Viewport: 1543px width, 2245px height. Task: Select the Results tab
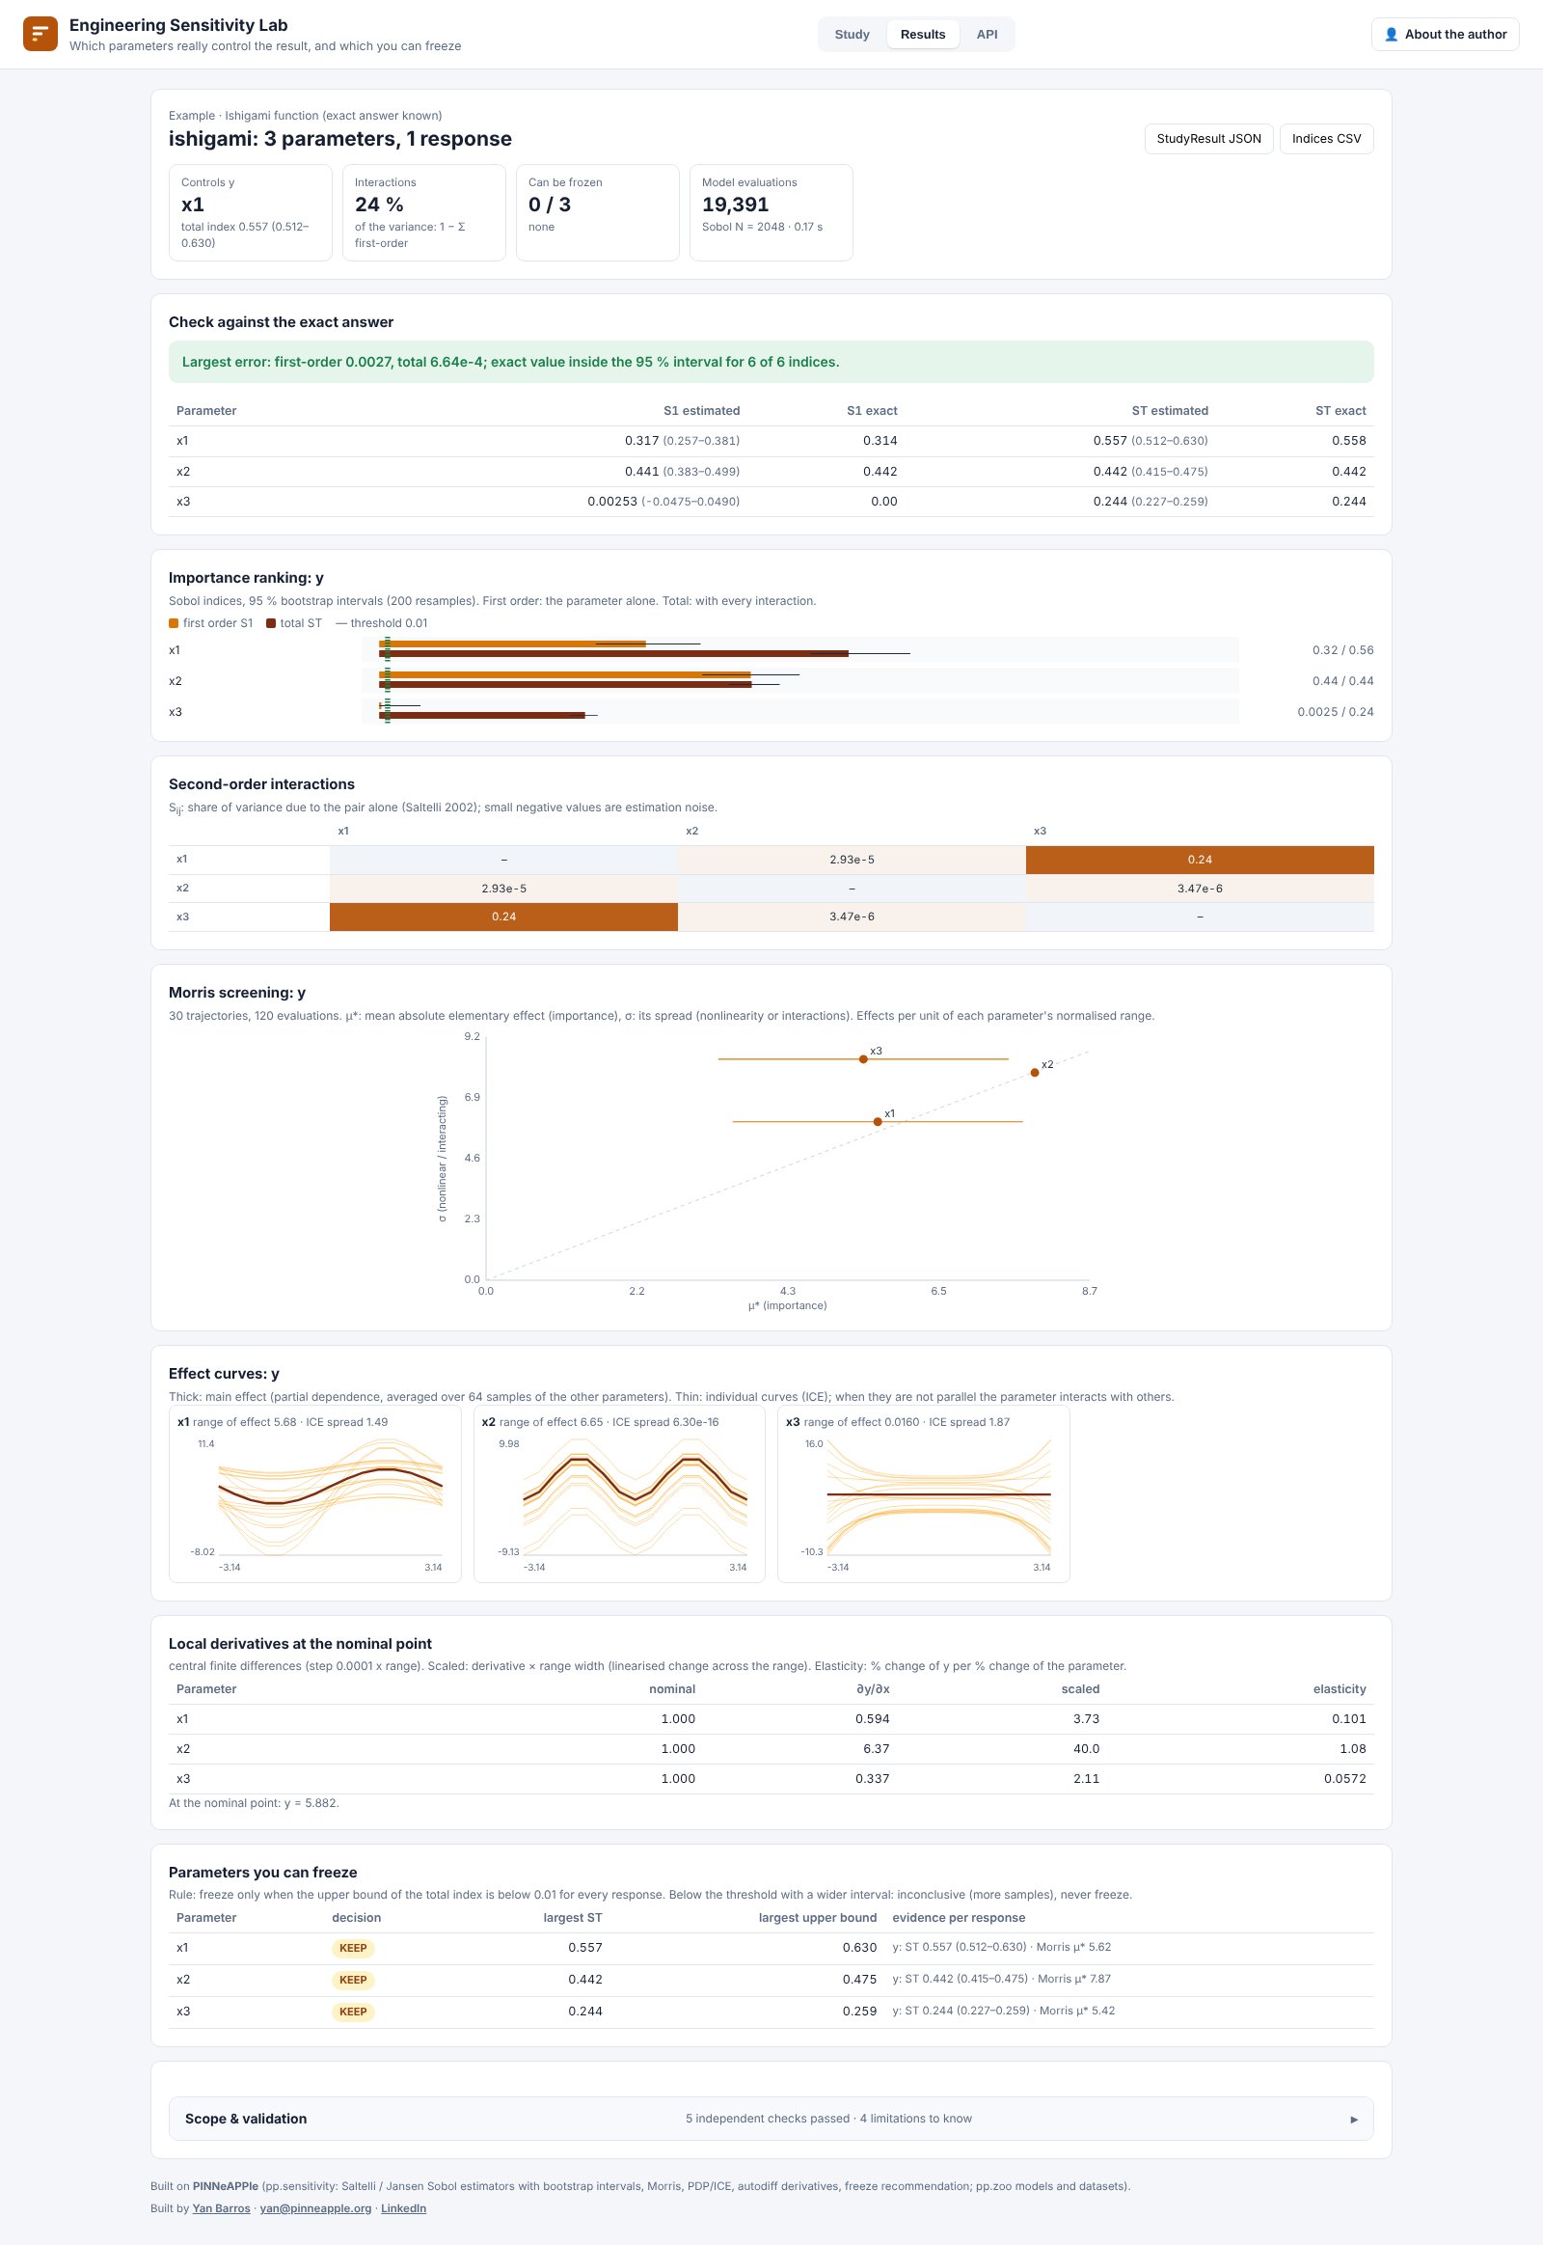click(x=922, y=34)
